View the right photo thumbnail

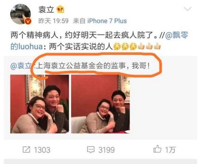(x=100, y=104)
